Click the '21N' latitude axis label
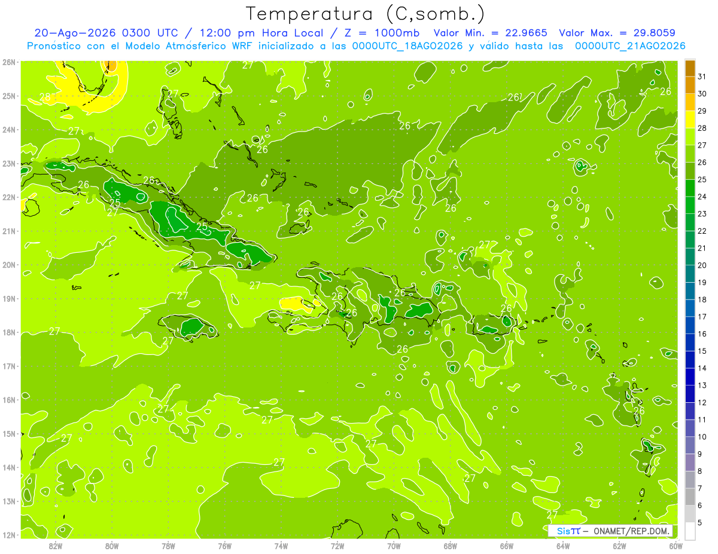 click(x=8, y=231)
